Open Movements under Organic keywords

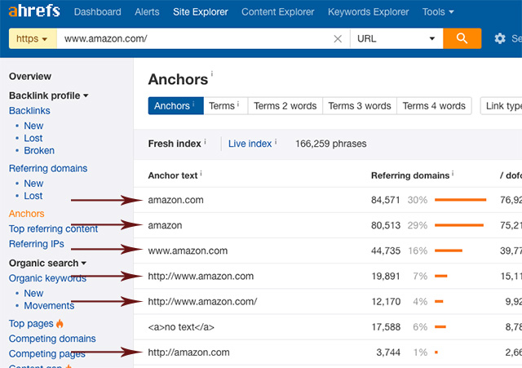(49, 306)
